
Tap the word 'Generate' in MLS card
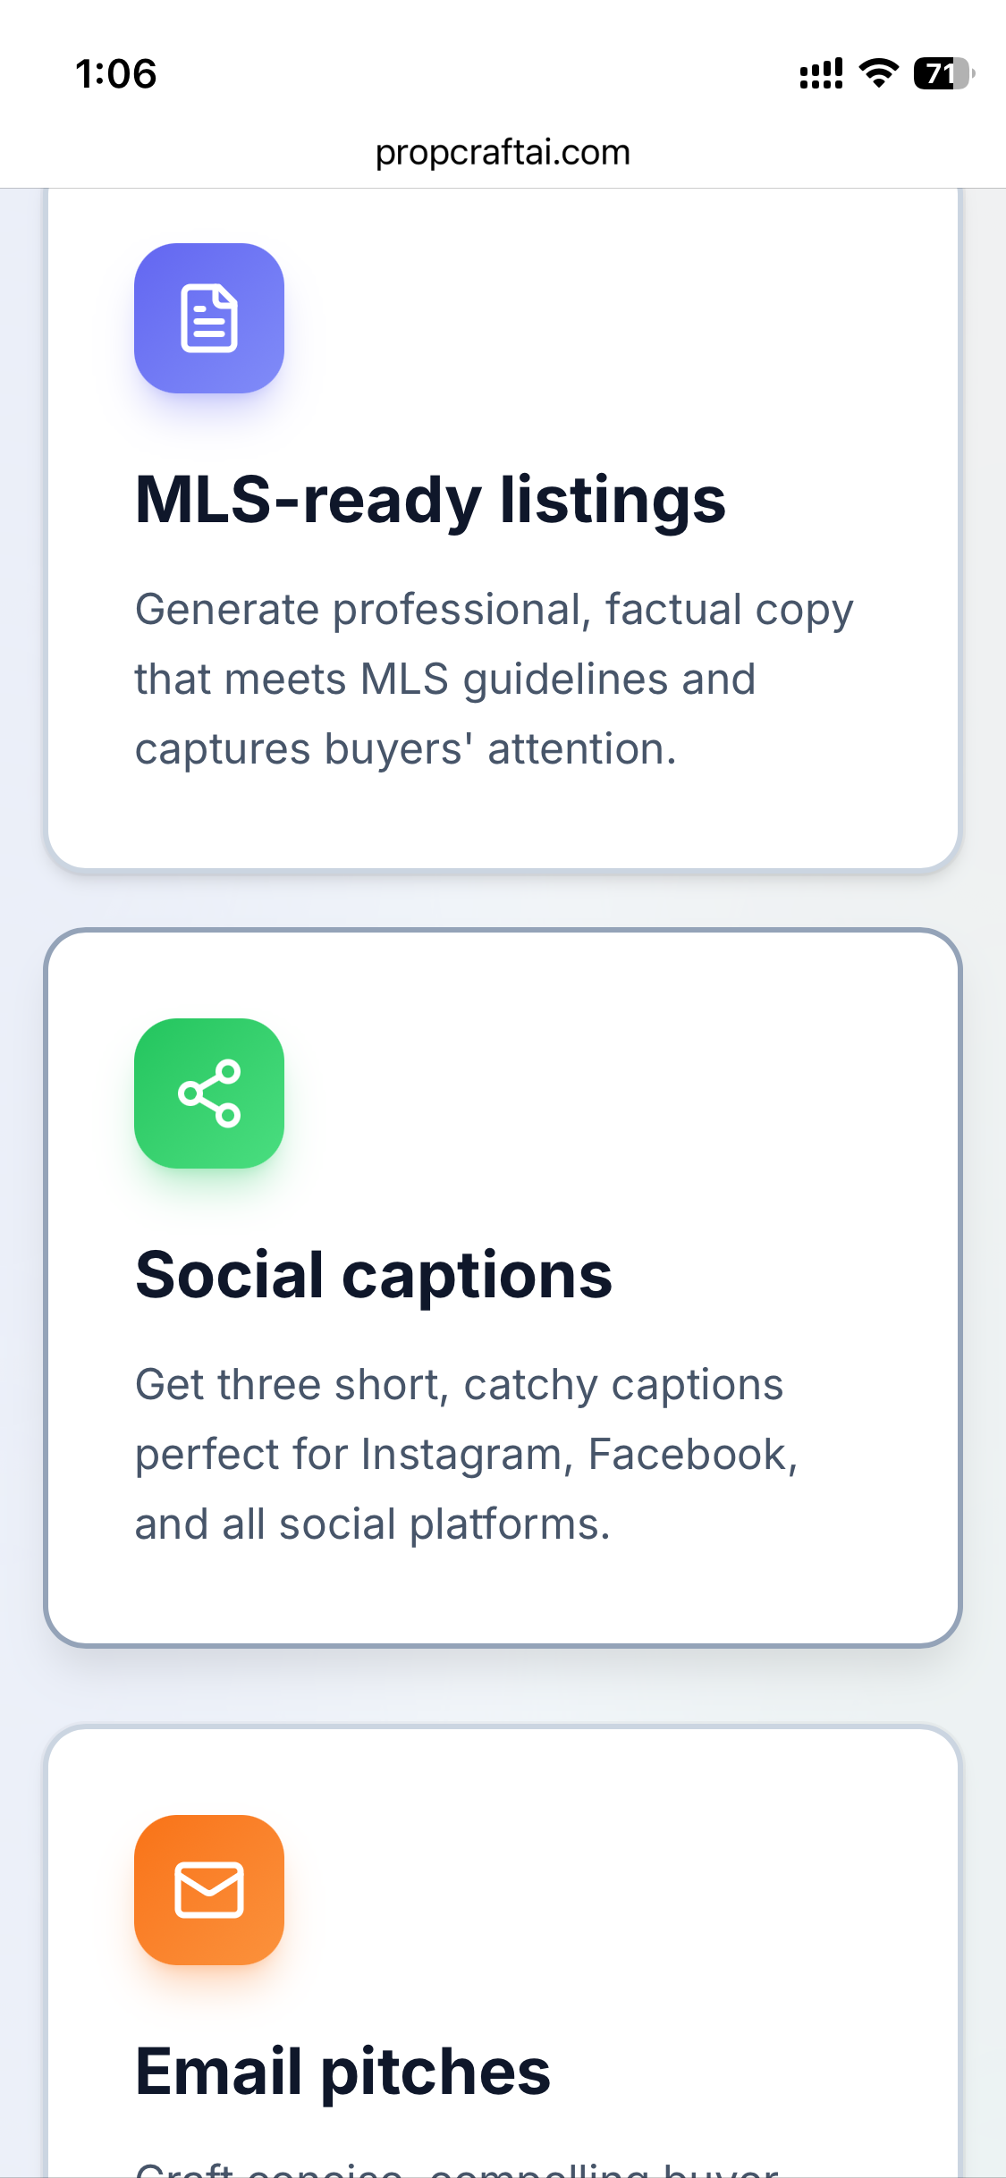click(x=227, y=610)
